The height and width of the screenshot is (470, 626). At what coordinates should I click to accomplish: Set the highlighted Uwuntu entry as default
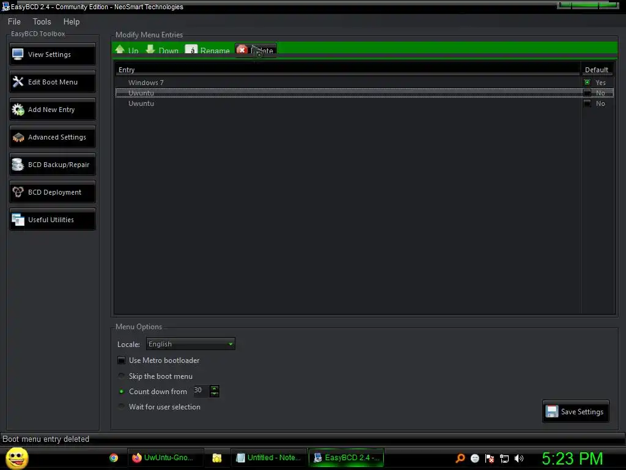pos(587,93)
